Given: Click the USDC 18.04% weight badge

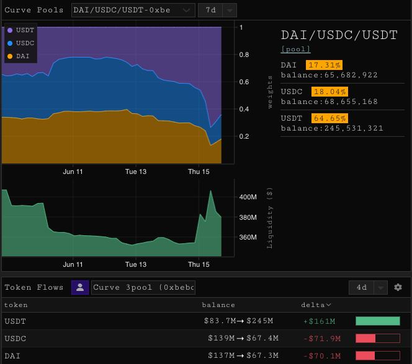Looking at the screenshot, I should coord(329,92).
